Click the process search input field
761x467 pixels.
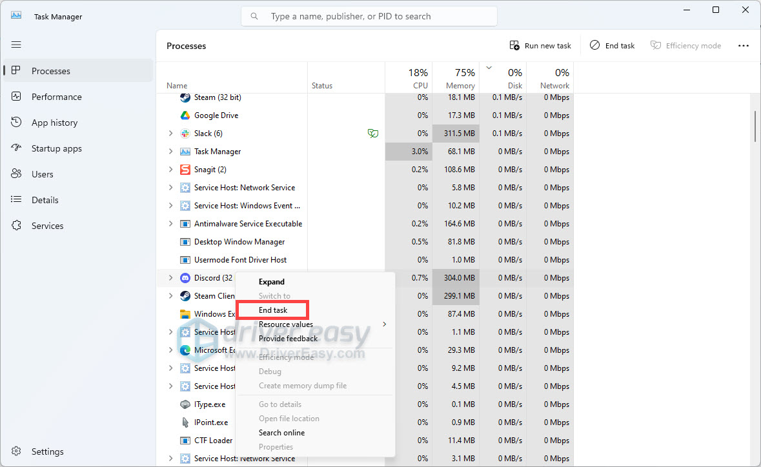coord(369,15)
